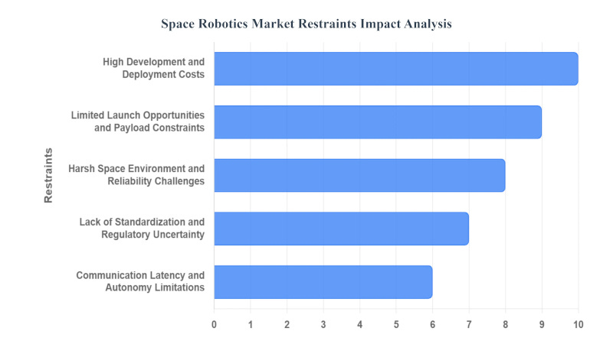Click the x-axis tick label 6
Screen dimensions: 613x344
pos(432,324)
